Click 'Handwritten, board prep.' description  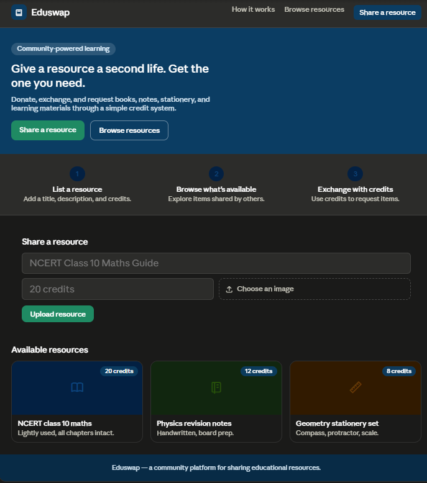pyautogui.click(x=195, y=433)
